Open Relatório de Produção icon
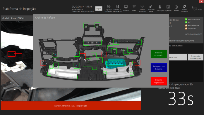The height and width of the screenshot is (115, 204). [142, 6]
